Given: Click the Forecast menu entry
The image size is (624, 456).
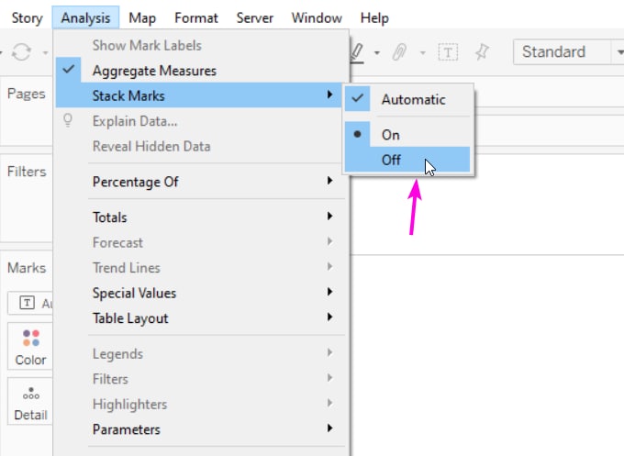Looking at the screenshot, I should [201, 242].
